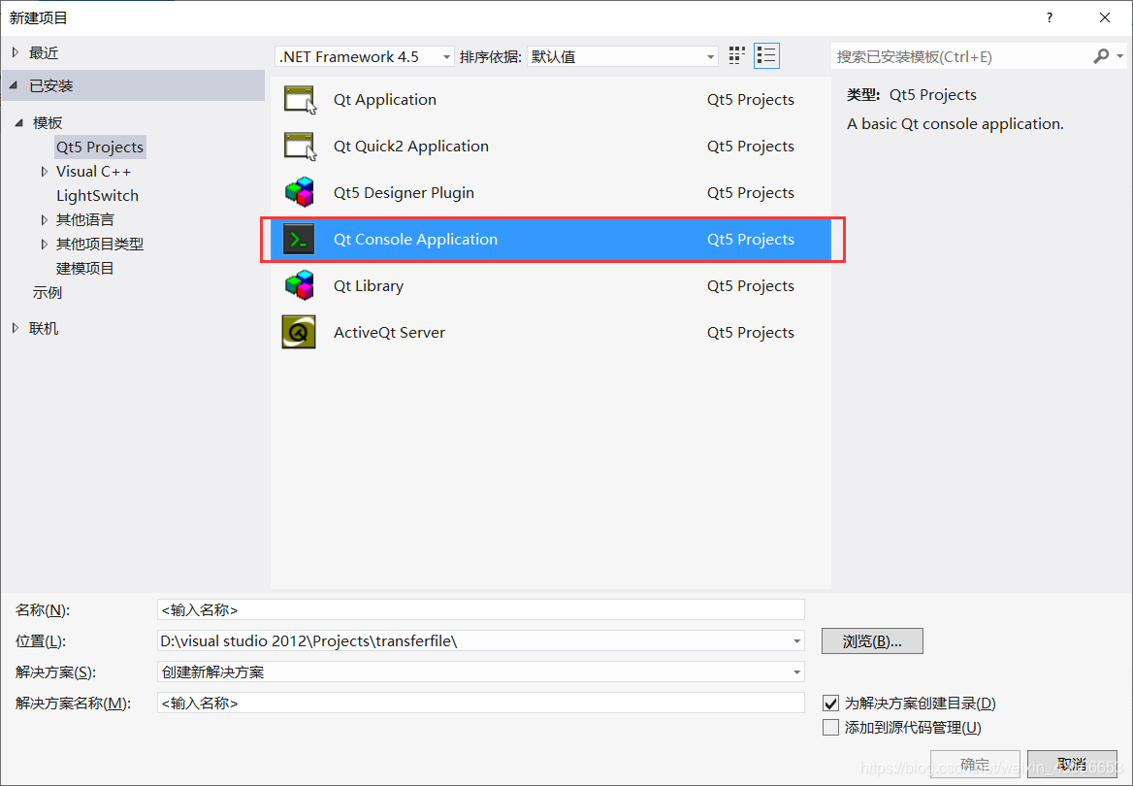This screenshot has width=1133, height=786.
Task: Click the help question mark button
Action: 1050,18
